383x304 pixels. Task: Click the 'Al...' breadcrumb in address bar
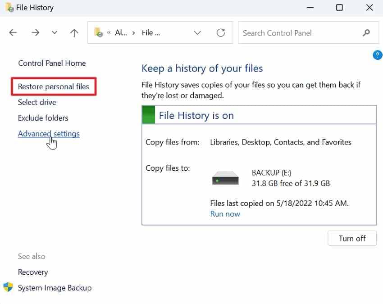[121, 33]
